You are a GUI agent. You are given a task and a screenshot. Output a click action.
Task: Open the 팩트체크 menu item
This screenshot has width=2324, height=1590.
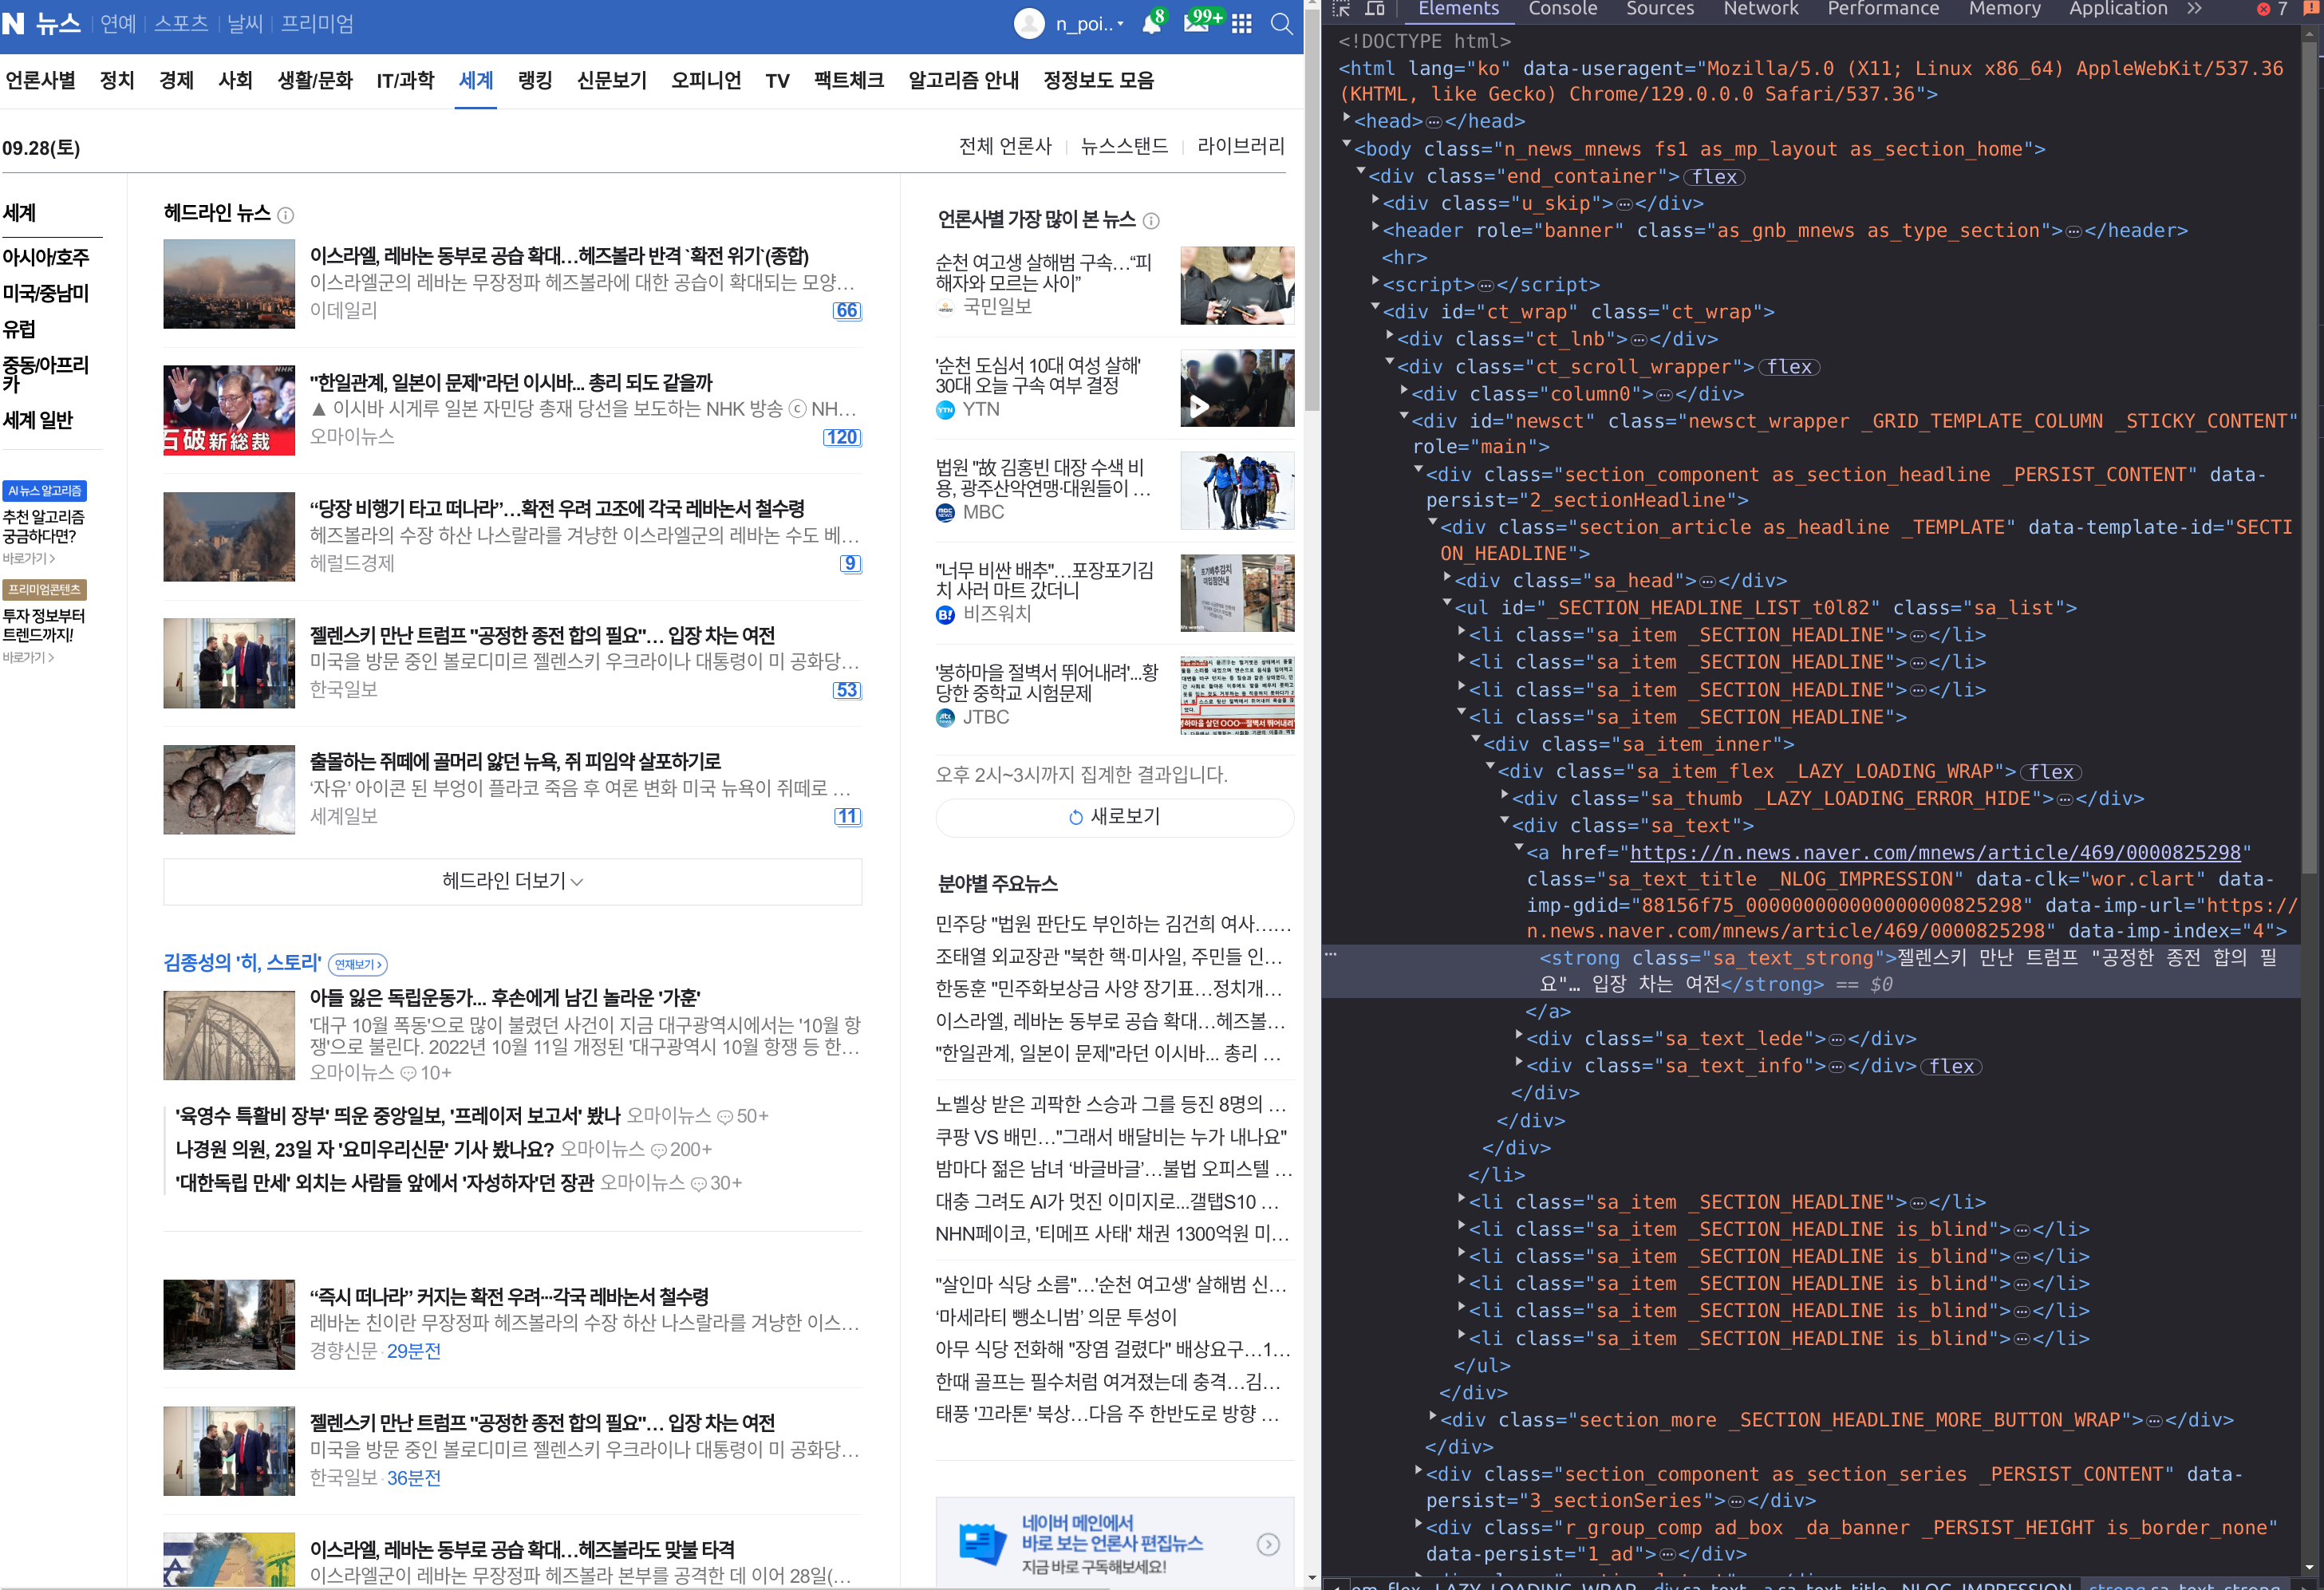pyautogui.click(x=848, y=81)
